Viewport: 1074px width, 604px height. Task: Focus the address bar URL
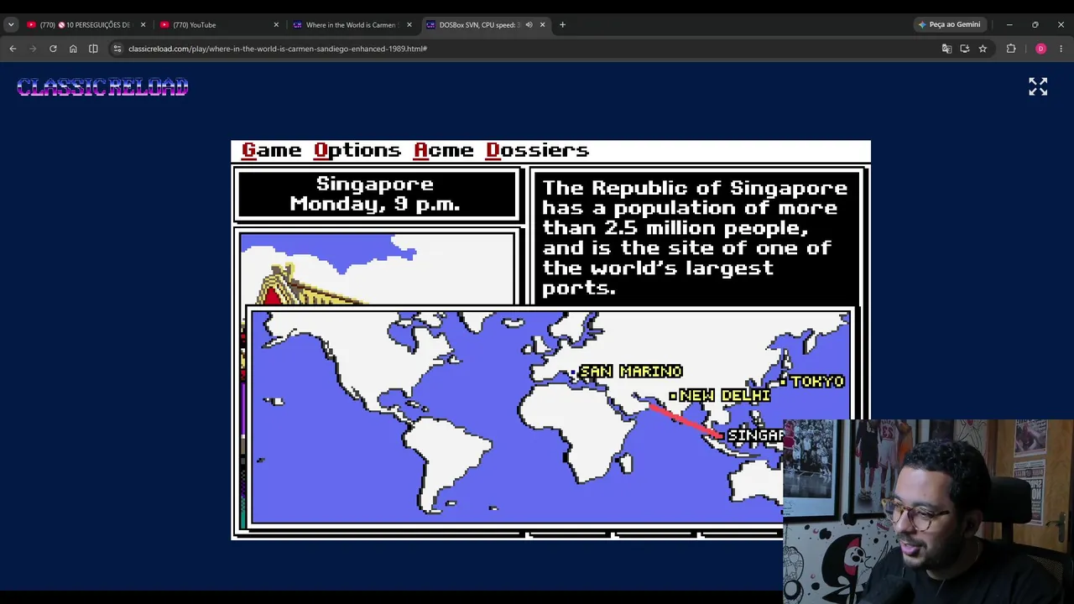point(278,49)
